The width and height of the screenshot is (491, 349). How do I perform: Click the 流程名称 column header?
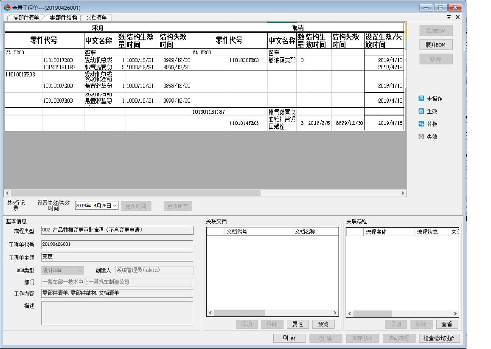[388, 232]
